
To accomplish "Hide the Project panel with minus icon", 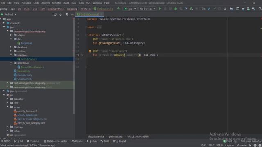I will tap(72, 14).
